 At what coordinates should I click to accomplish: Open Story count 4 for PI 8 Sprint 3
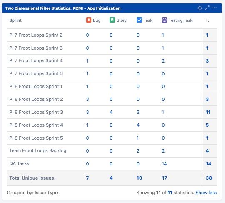[x=111, y=112]
